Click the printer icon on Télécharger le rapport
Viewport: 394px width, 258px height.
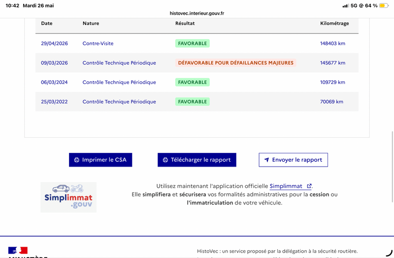pos(165,160)
